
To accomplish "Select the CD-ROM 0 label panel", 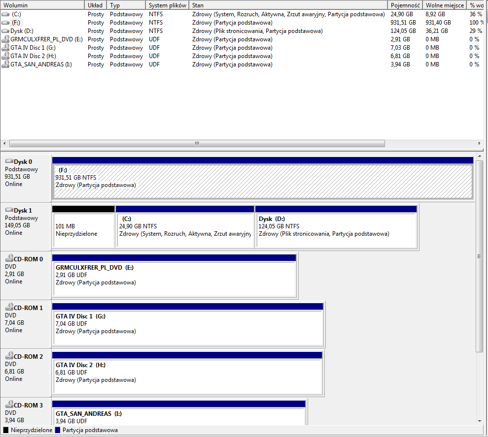I will (26, 276).
